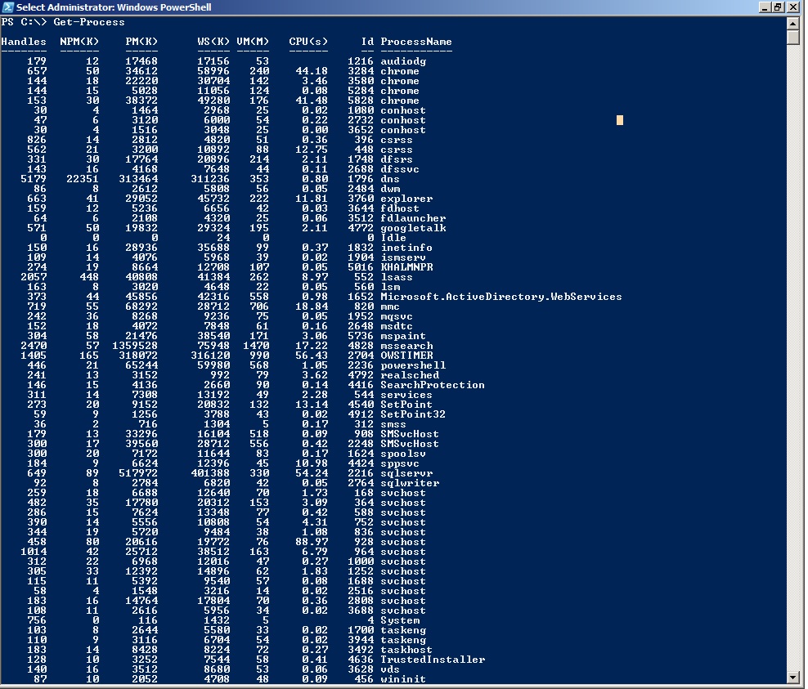Click the dns process name
Image resolution: width=808 pixels, height=689 pixels.
tap(390, 179)
